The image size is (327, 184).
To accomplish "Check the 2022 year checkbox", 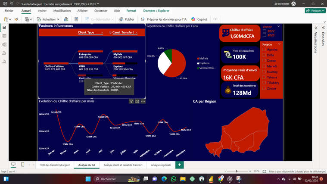I will (x=265, y=31).
